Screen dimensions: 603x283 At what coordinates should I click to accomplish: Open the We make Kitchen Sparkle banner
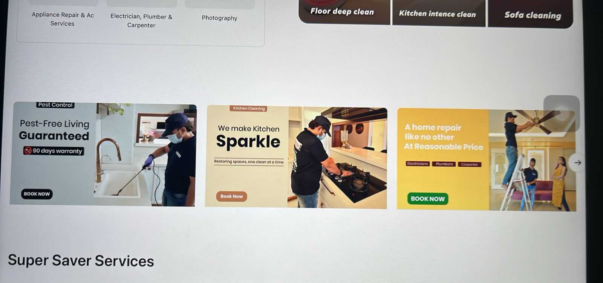(x=296, y=157)
